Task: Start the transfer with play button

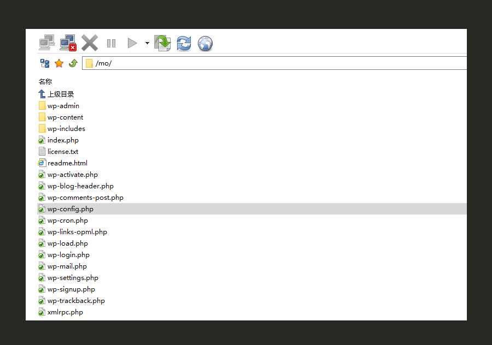Action: 132,43
